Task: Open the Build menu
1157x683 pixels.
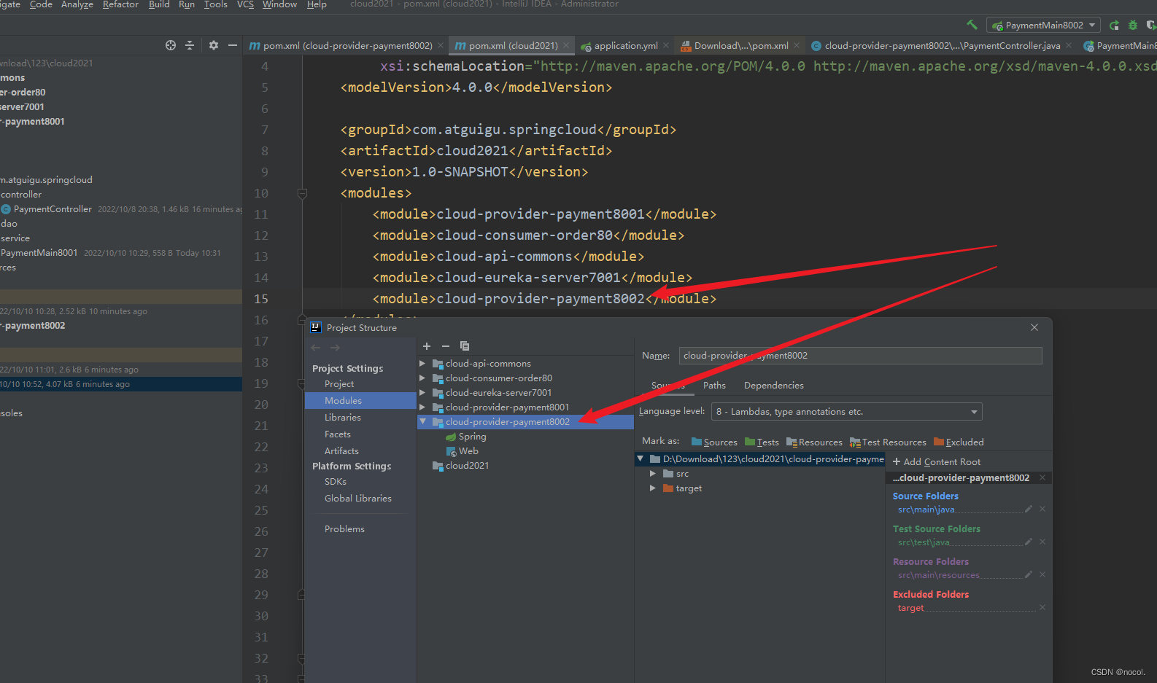Action: tap(159, 4)
